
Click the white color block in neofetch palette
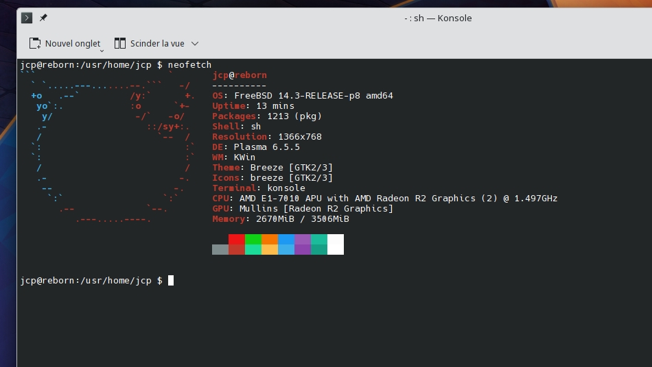[x=336, y=244]
